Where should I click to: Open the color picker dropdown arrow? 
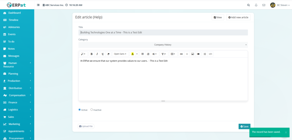[137, 54]
